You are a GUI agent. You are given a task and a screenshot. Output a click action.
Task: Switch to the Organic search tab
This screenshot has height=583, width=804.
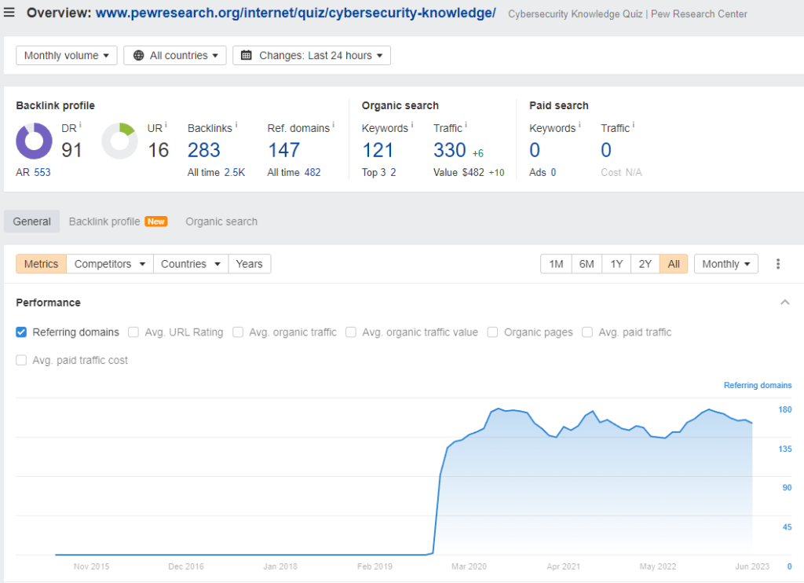pos(221,222)
